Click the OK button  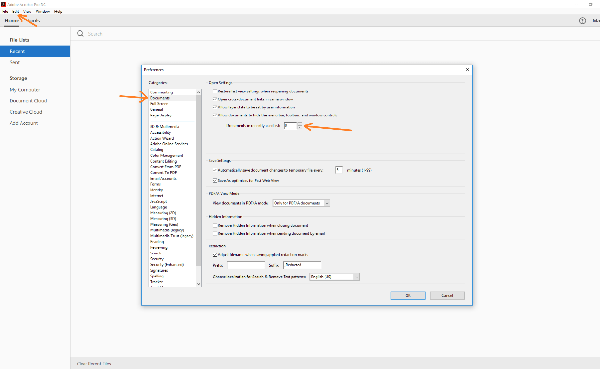click(407, 295)
